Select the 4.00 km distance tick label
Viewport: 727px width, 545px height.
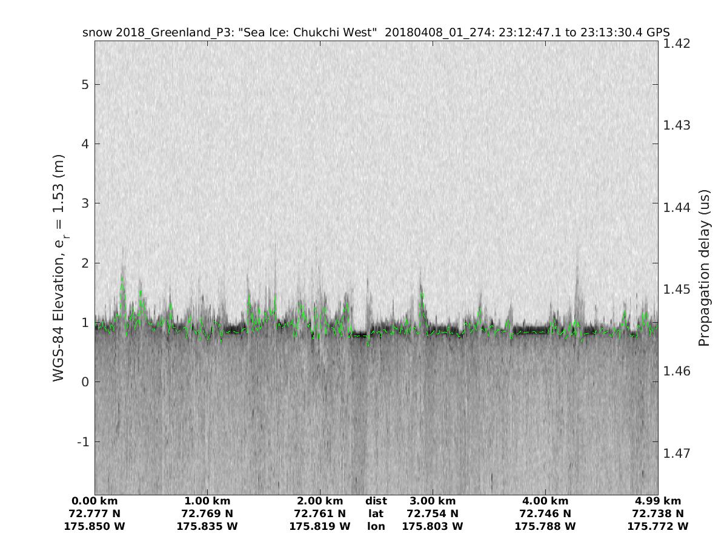tap(545, 501)
